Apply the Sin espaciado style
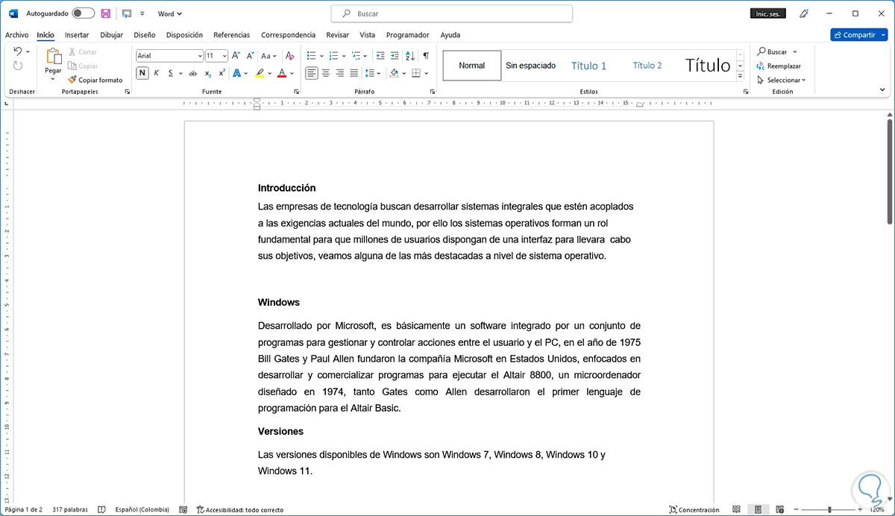The width and height of the screenshot is (895, 516). [531, 66]
